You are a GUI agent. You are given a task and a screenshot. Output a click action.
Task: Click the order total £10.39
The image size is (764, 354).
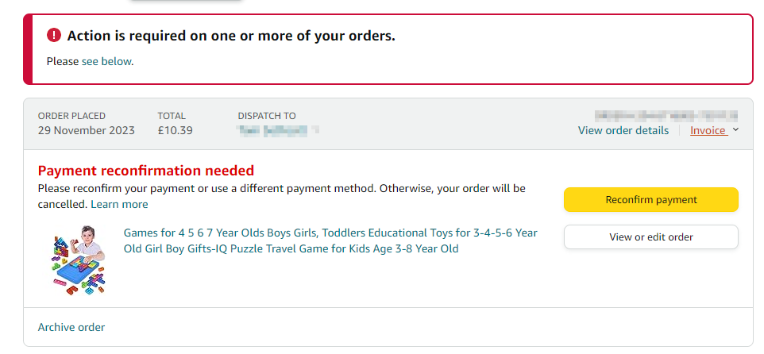pos(175,130)
